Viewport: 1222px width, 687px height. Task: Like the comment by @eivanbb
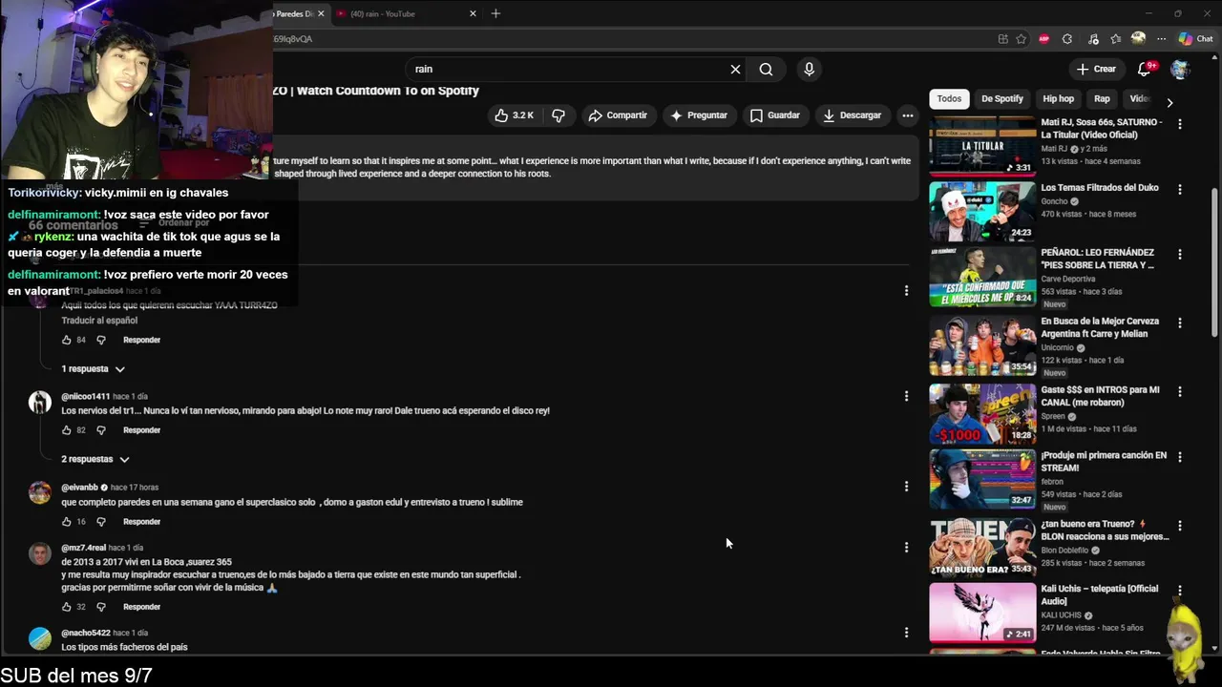[67, 522]
